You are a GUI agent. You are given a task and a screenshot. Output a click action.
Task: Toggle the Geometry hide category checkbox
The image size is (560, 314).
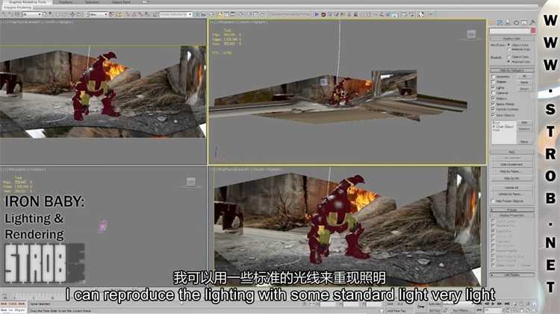494,77
